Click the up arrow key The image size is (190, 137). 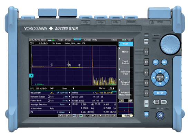click(x=160, y=71)
